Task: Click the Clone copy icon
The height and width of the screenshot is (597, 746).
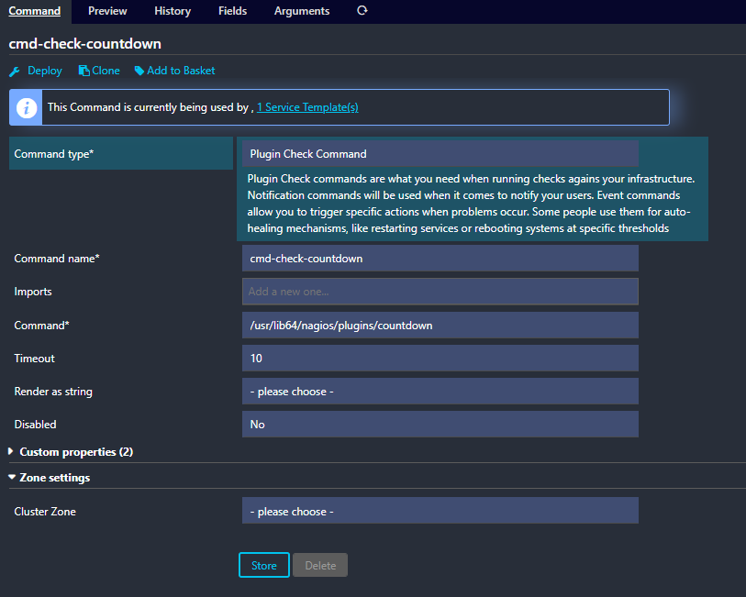Action: pyautogui.click(x=84, y=71)
